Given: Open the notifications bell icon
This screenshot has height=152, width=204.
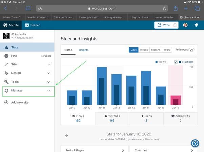Looking at the screenshot, I should tap(196, 25).
